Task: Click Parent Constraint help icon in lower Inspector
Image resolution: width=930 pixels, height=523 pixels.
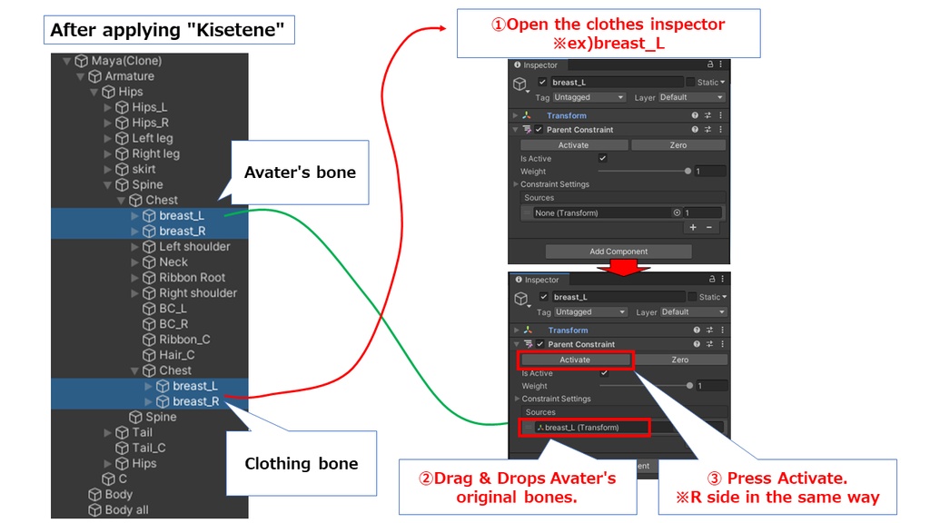Action: pos(697,344)
